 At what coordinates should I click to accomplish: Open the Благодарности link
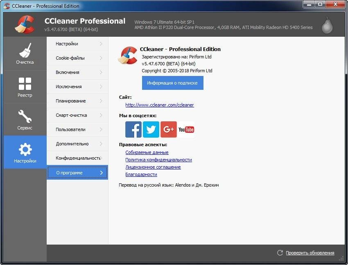click(141, 174)
